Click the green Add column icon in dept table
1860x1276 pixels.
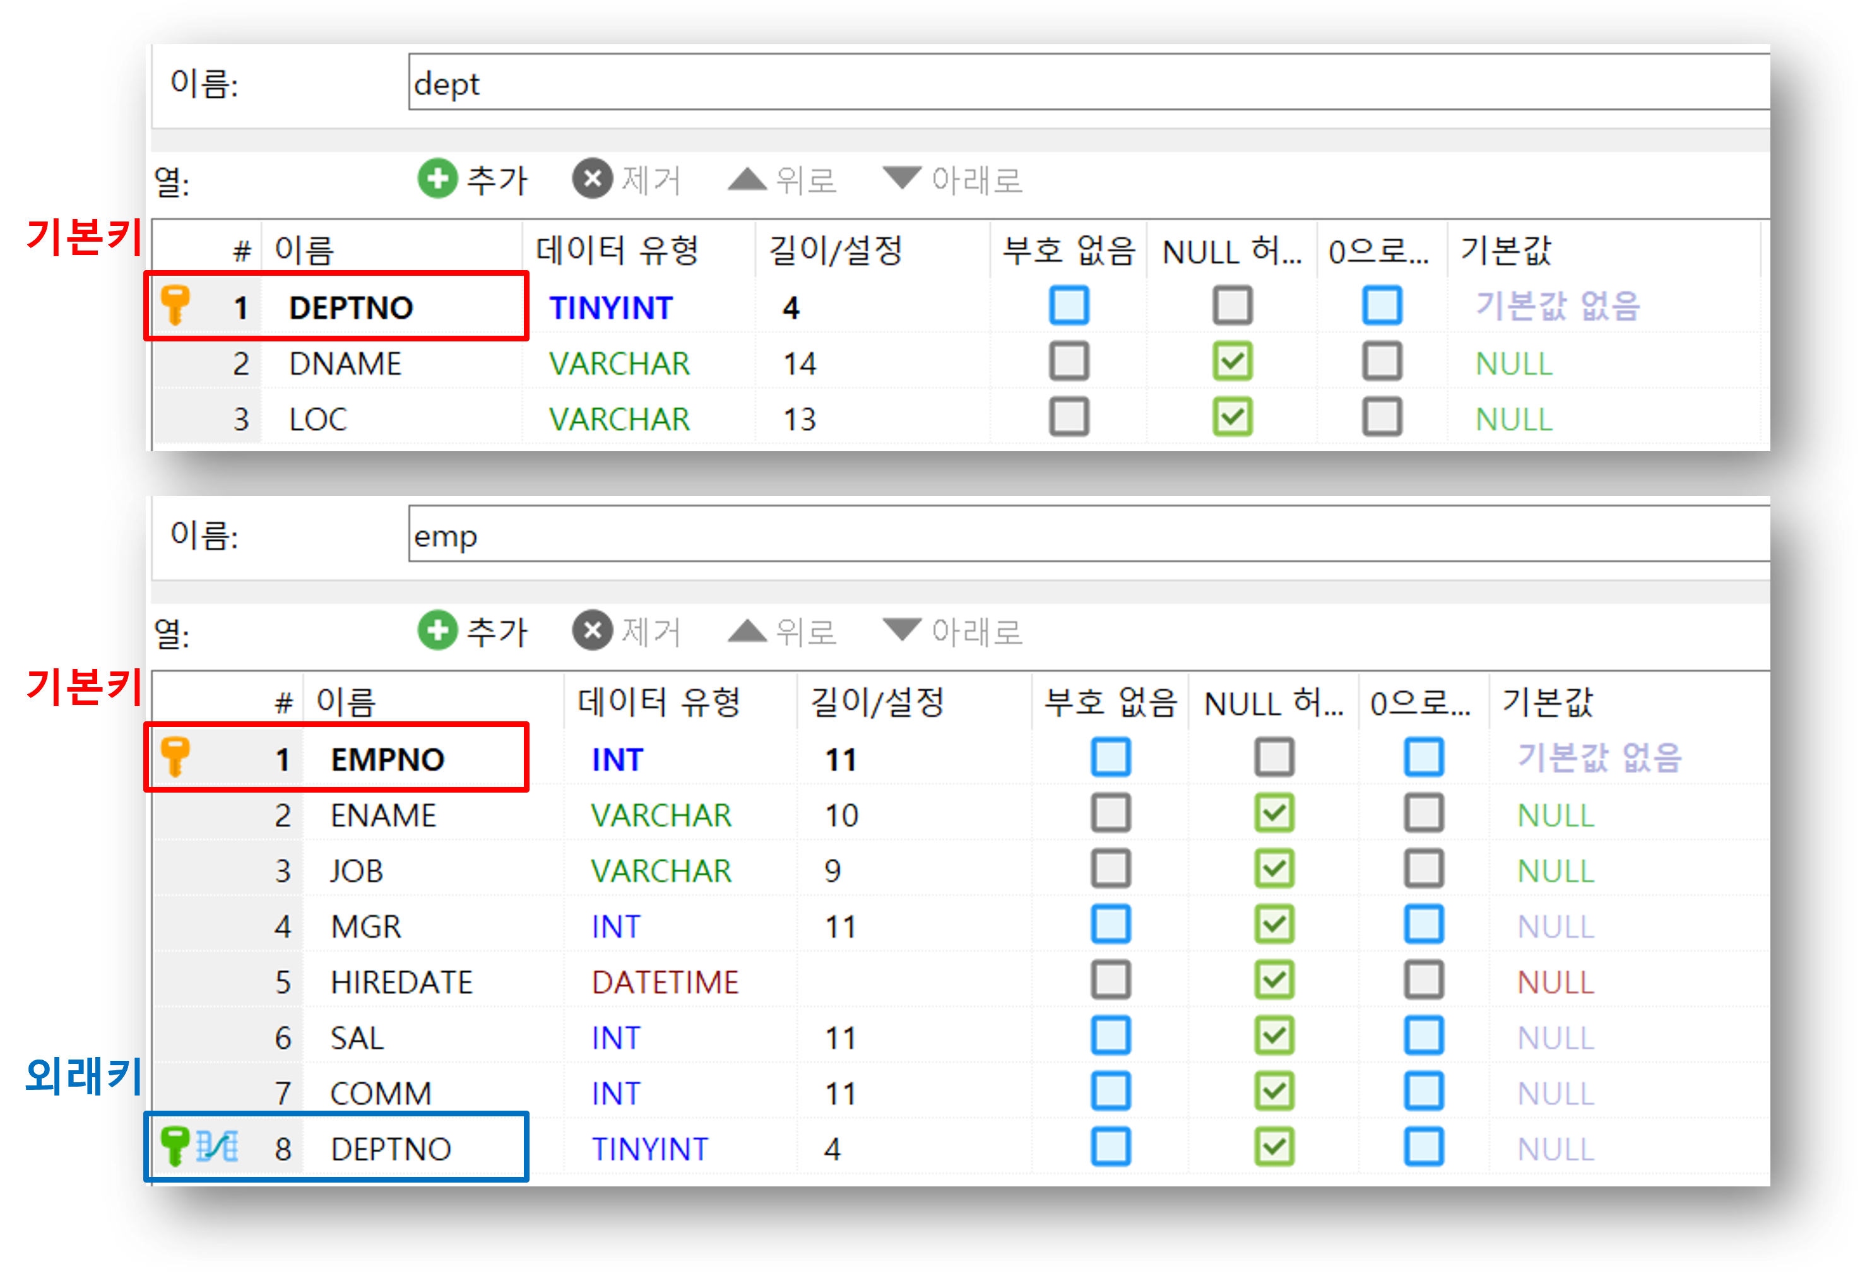tap(437, 179)
